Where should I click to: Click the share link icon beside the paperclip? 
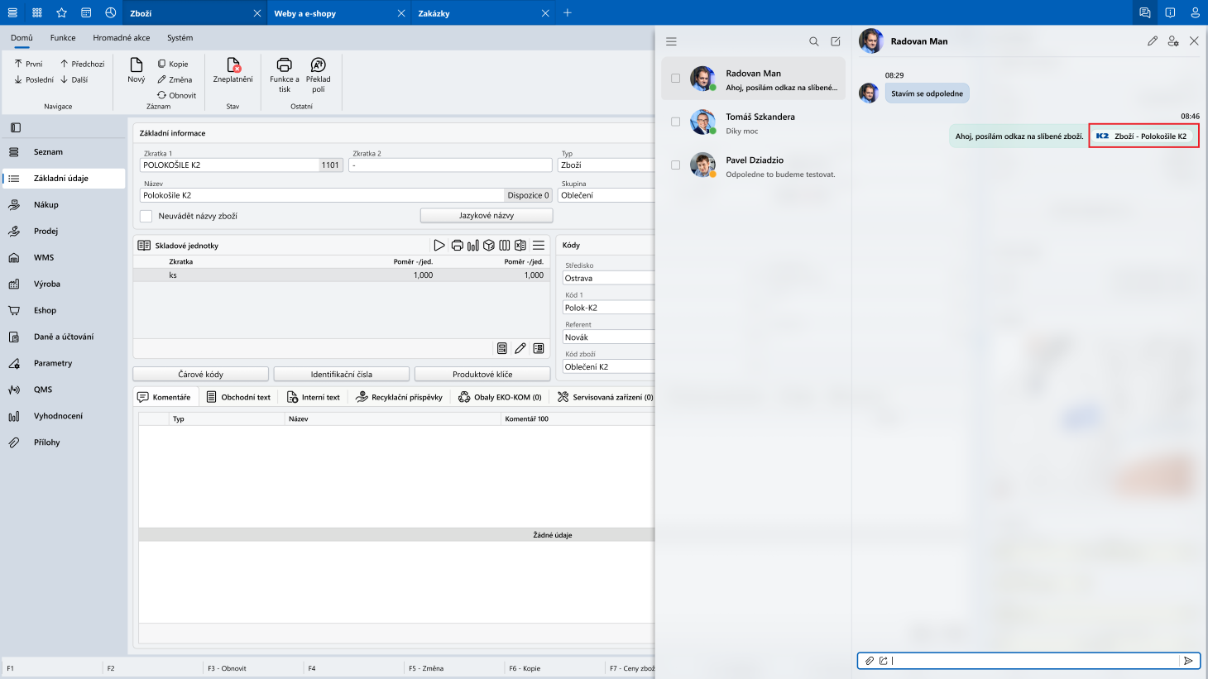point(884,661)
